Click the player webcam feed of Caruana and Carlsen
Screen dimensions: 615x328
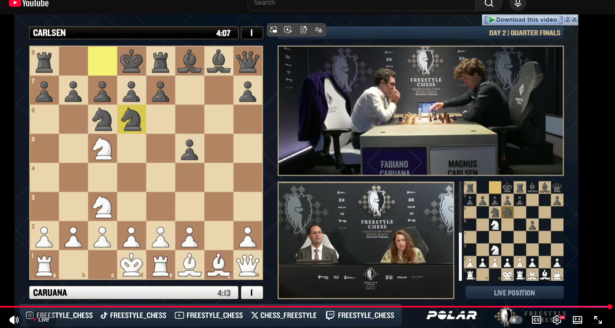click(421, 111)
